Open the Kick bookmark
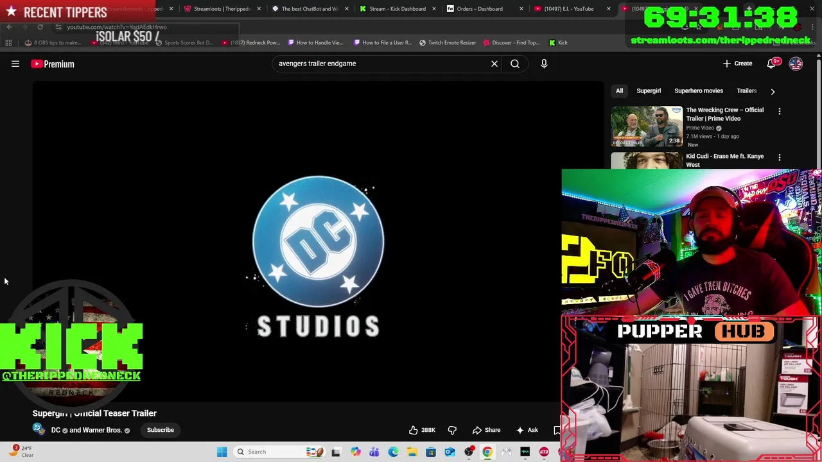Screen dimensions: 822x462 558,42
